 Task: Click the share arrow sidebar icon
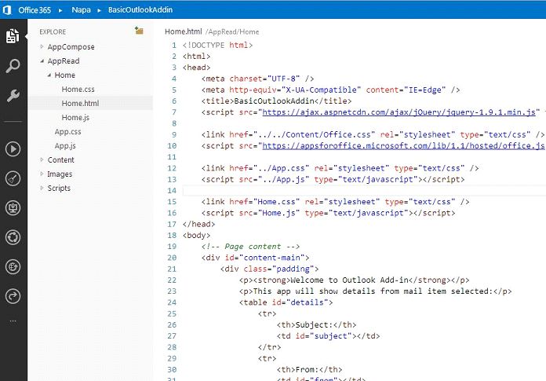13,296
